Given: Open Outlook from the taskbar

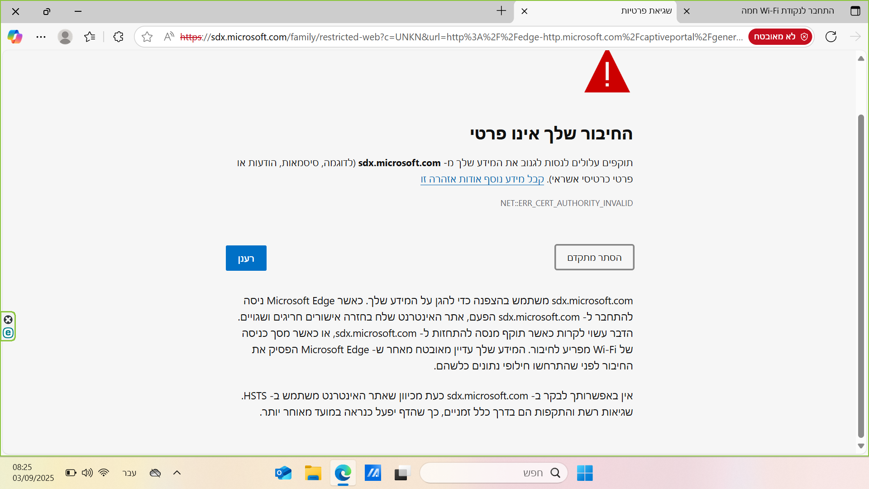Looking at the screenshot, I should [x=283, y=473].
